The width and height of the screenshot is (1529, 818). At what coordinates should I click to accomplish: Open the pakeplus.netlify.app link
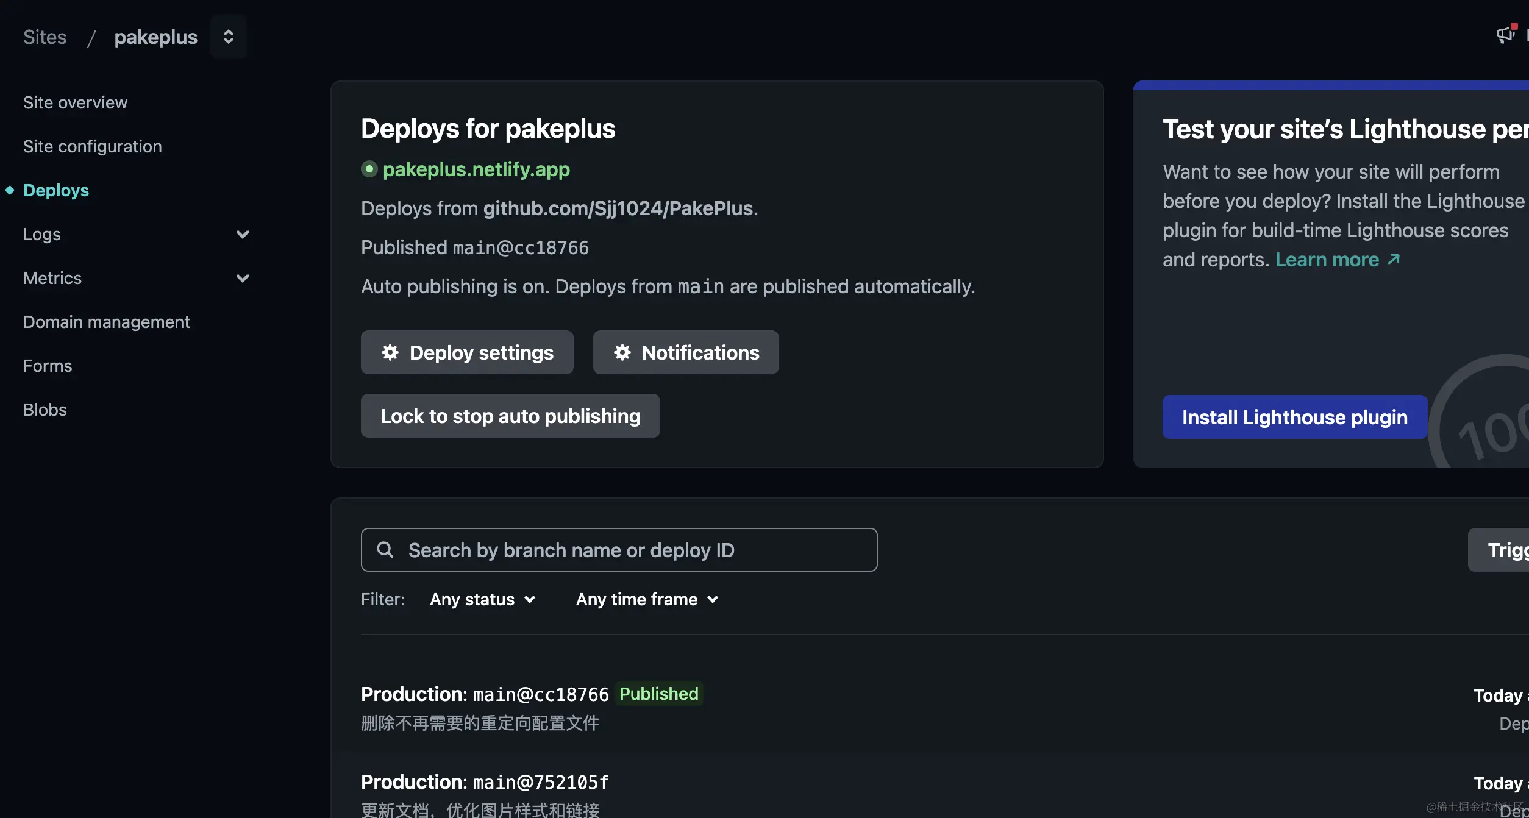tap(476, 169)
